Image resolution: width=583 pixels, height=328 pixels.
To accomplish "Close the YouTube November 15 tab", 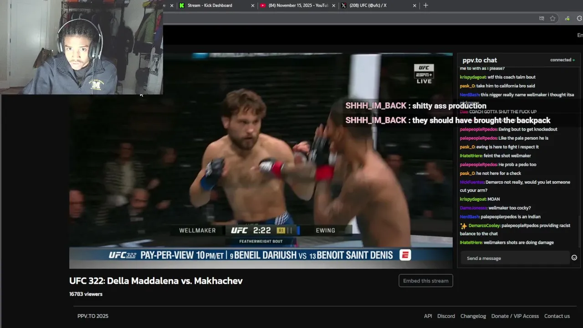I will [x=334, y=5].
